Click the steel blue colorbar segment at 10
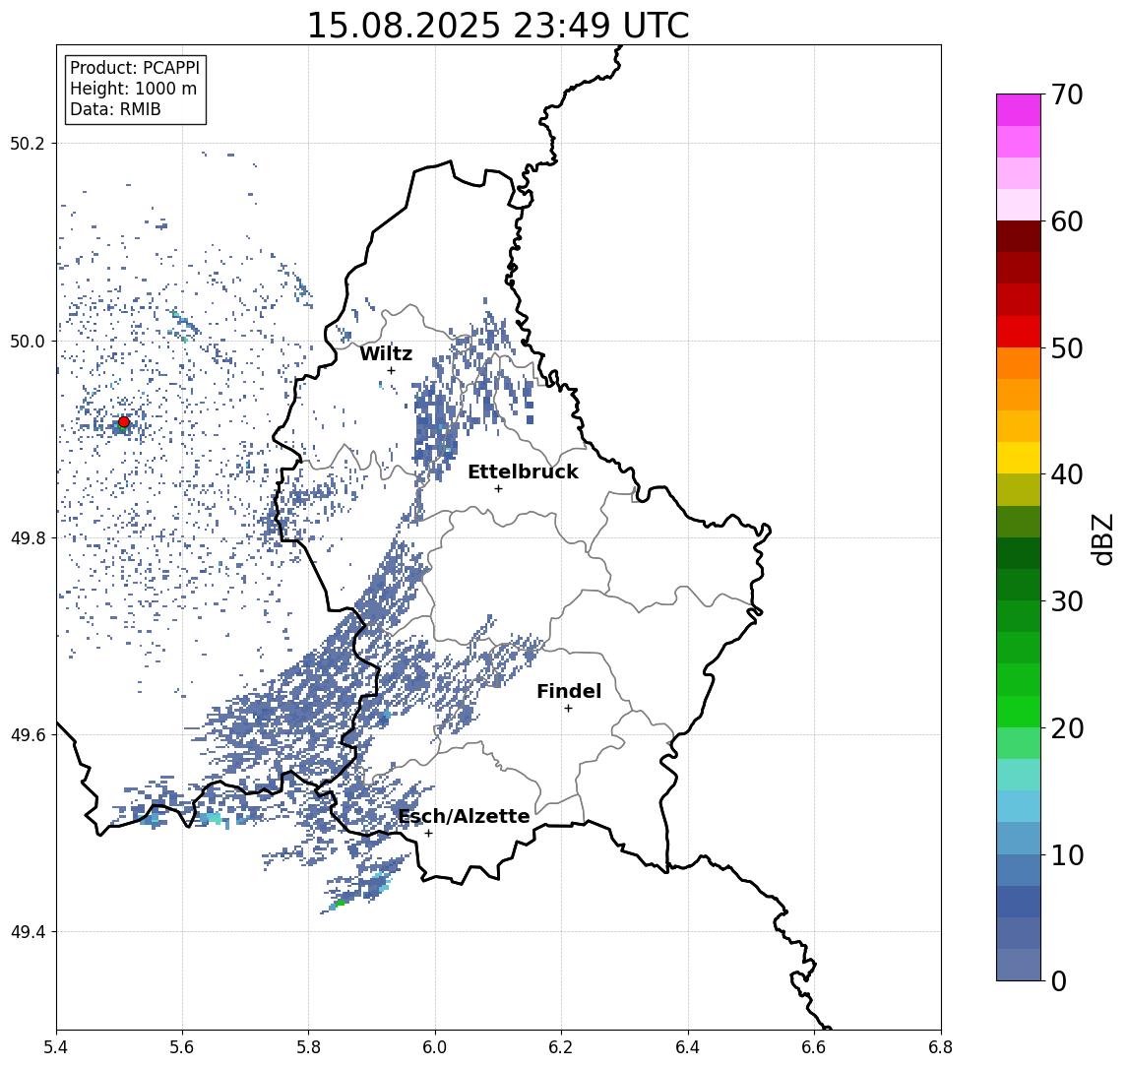 coord(1019,870)
